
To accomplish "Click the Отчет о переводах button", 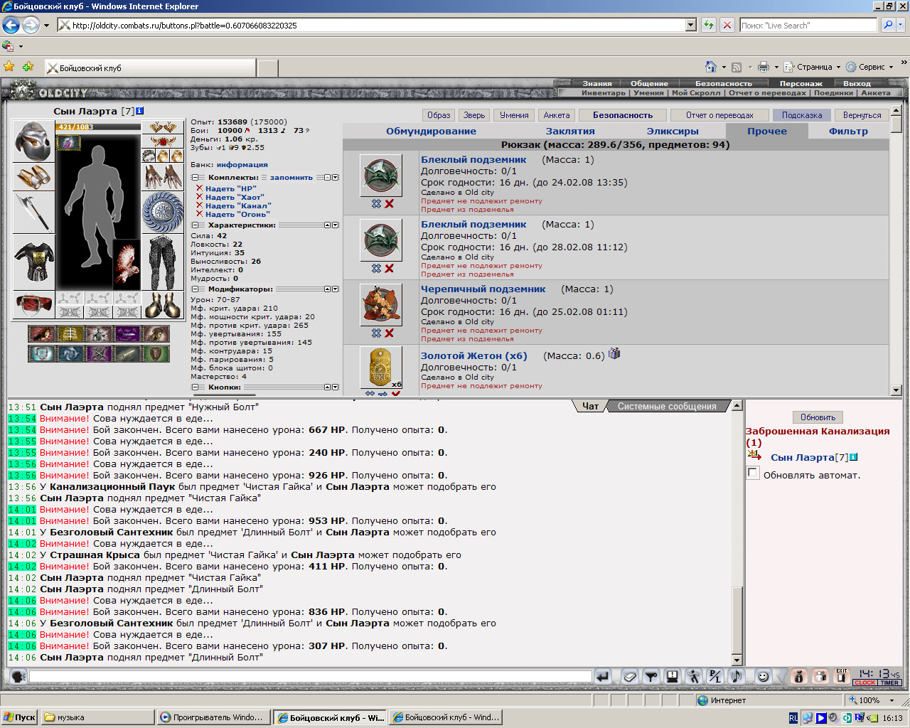I will tap(719, 115).
